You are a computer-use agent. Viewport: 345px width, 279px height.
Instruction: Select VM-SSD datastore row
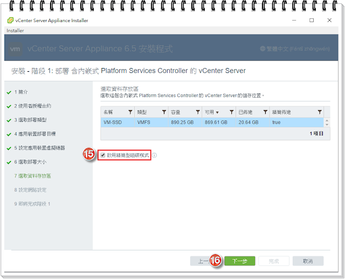pyautogui.click(x=212, y=122)
